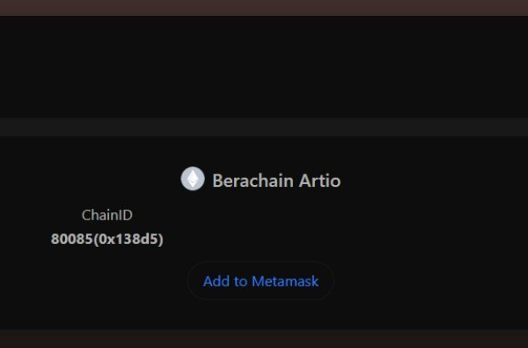This screenshot has height=348, width=528.
Task: Click the ChainID label
Action: tap(107, 215)
